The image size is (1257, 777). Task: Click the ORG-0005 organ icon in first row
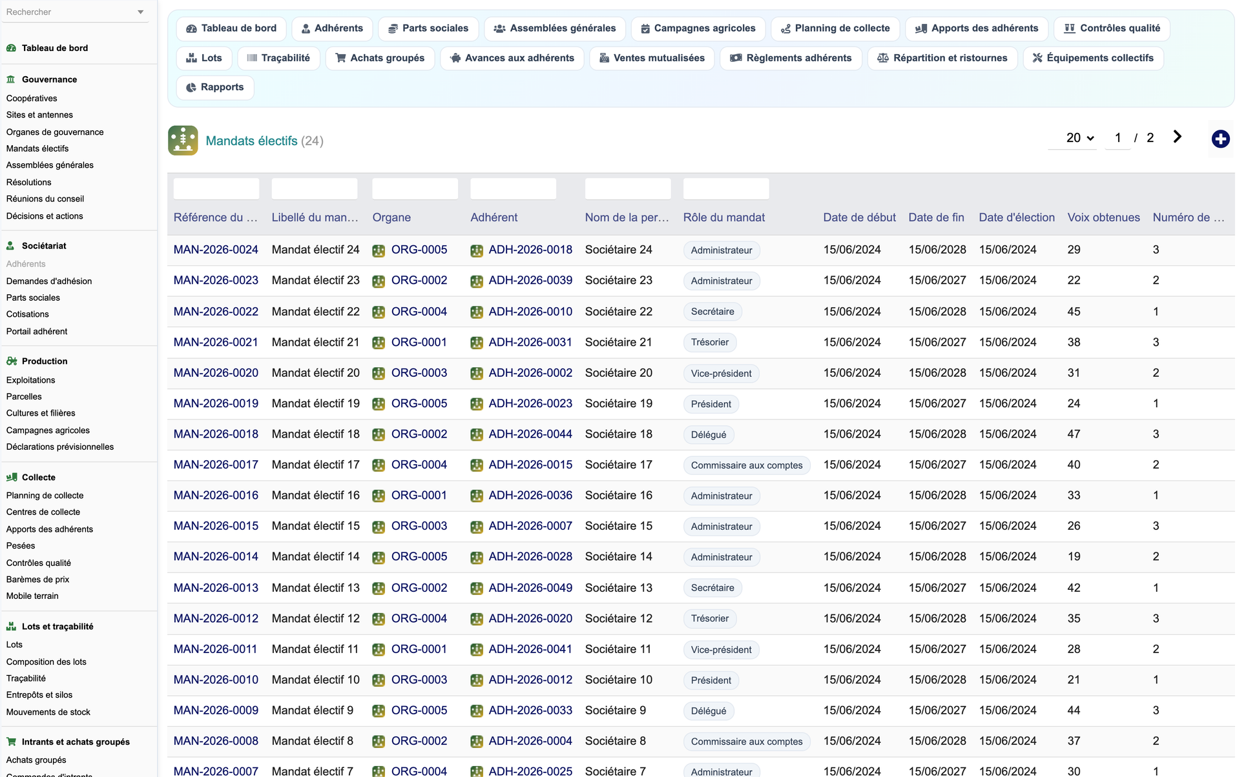click(x=379, y=251)
